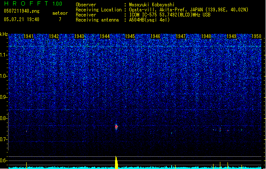
Task: Click the 1945 time axis label
Action: coord(130,36)
